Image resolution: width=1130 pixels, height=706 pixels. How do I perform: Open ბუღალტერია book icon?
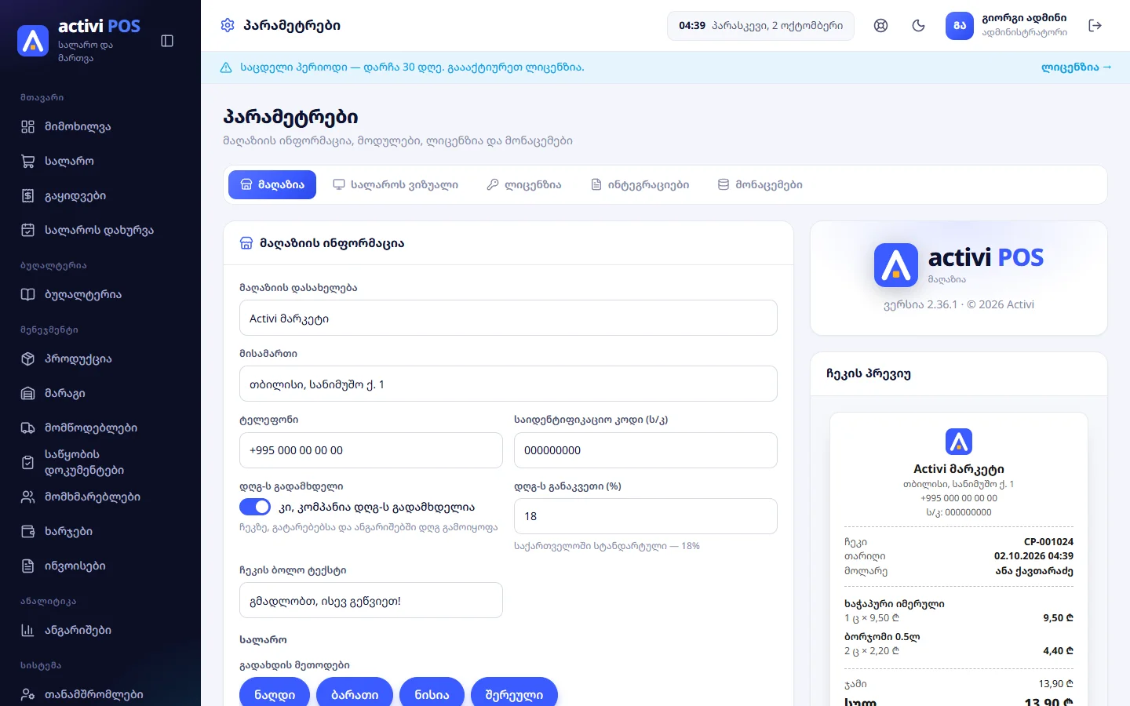point(28,295)
